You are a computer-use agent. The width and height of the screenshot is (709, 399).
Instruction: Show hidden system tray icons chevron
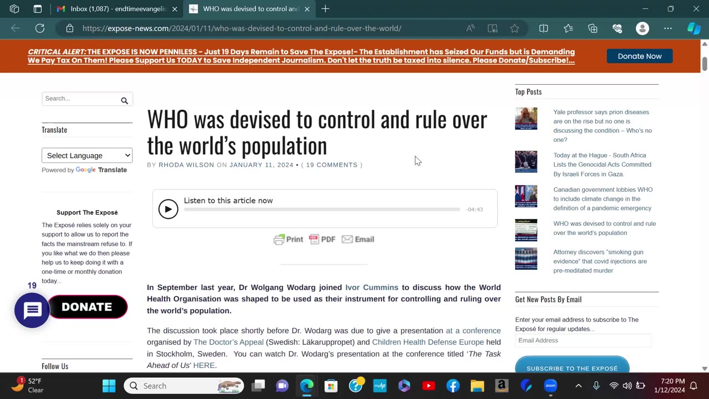(x=578, y=386)
